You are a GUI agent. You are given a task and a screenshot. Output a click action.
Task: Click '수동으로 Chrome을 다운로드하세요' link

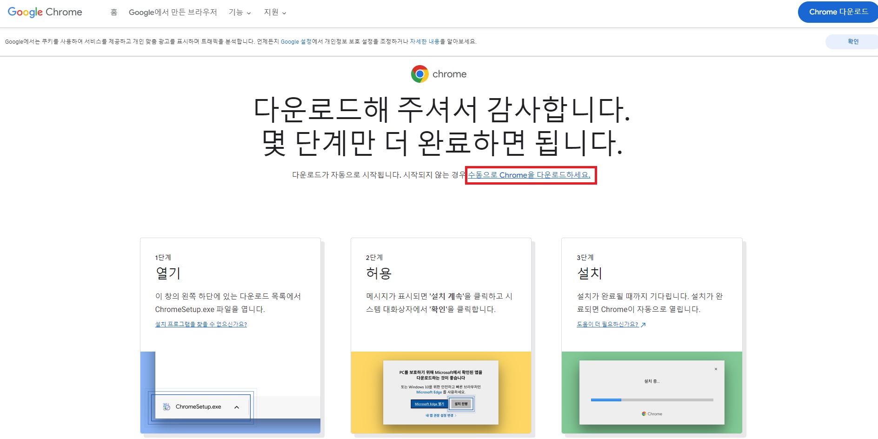click(x=529, y=175)
